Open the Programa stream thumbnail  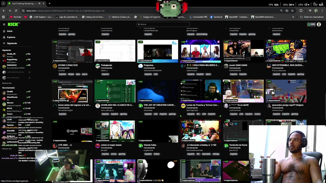[x=158, y=51]
